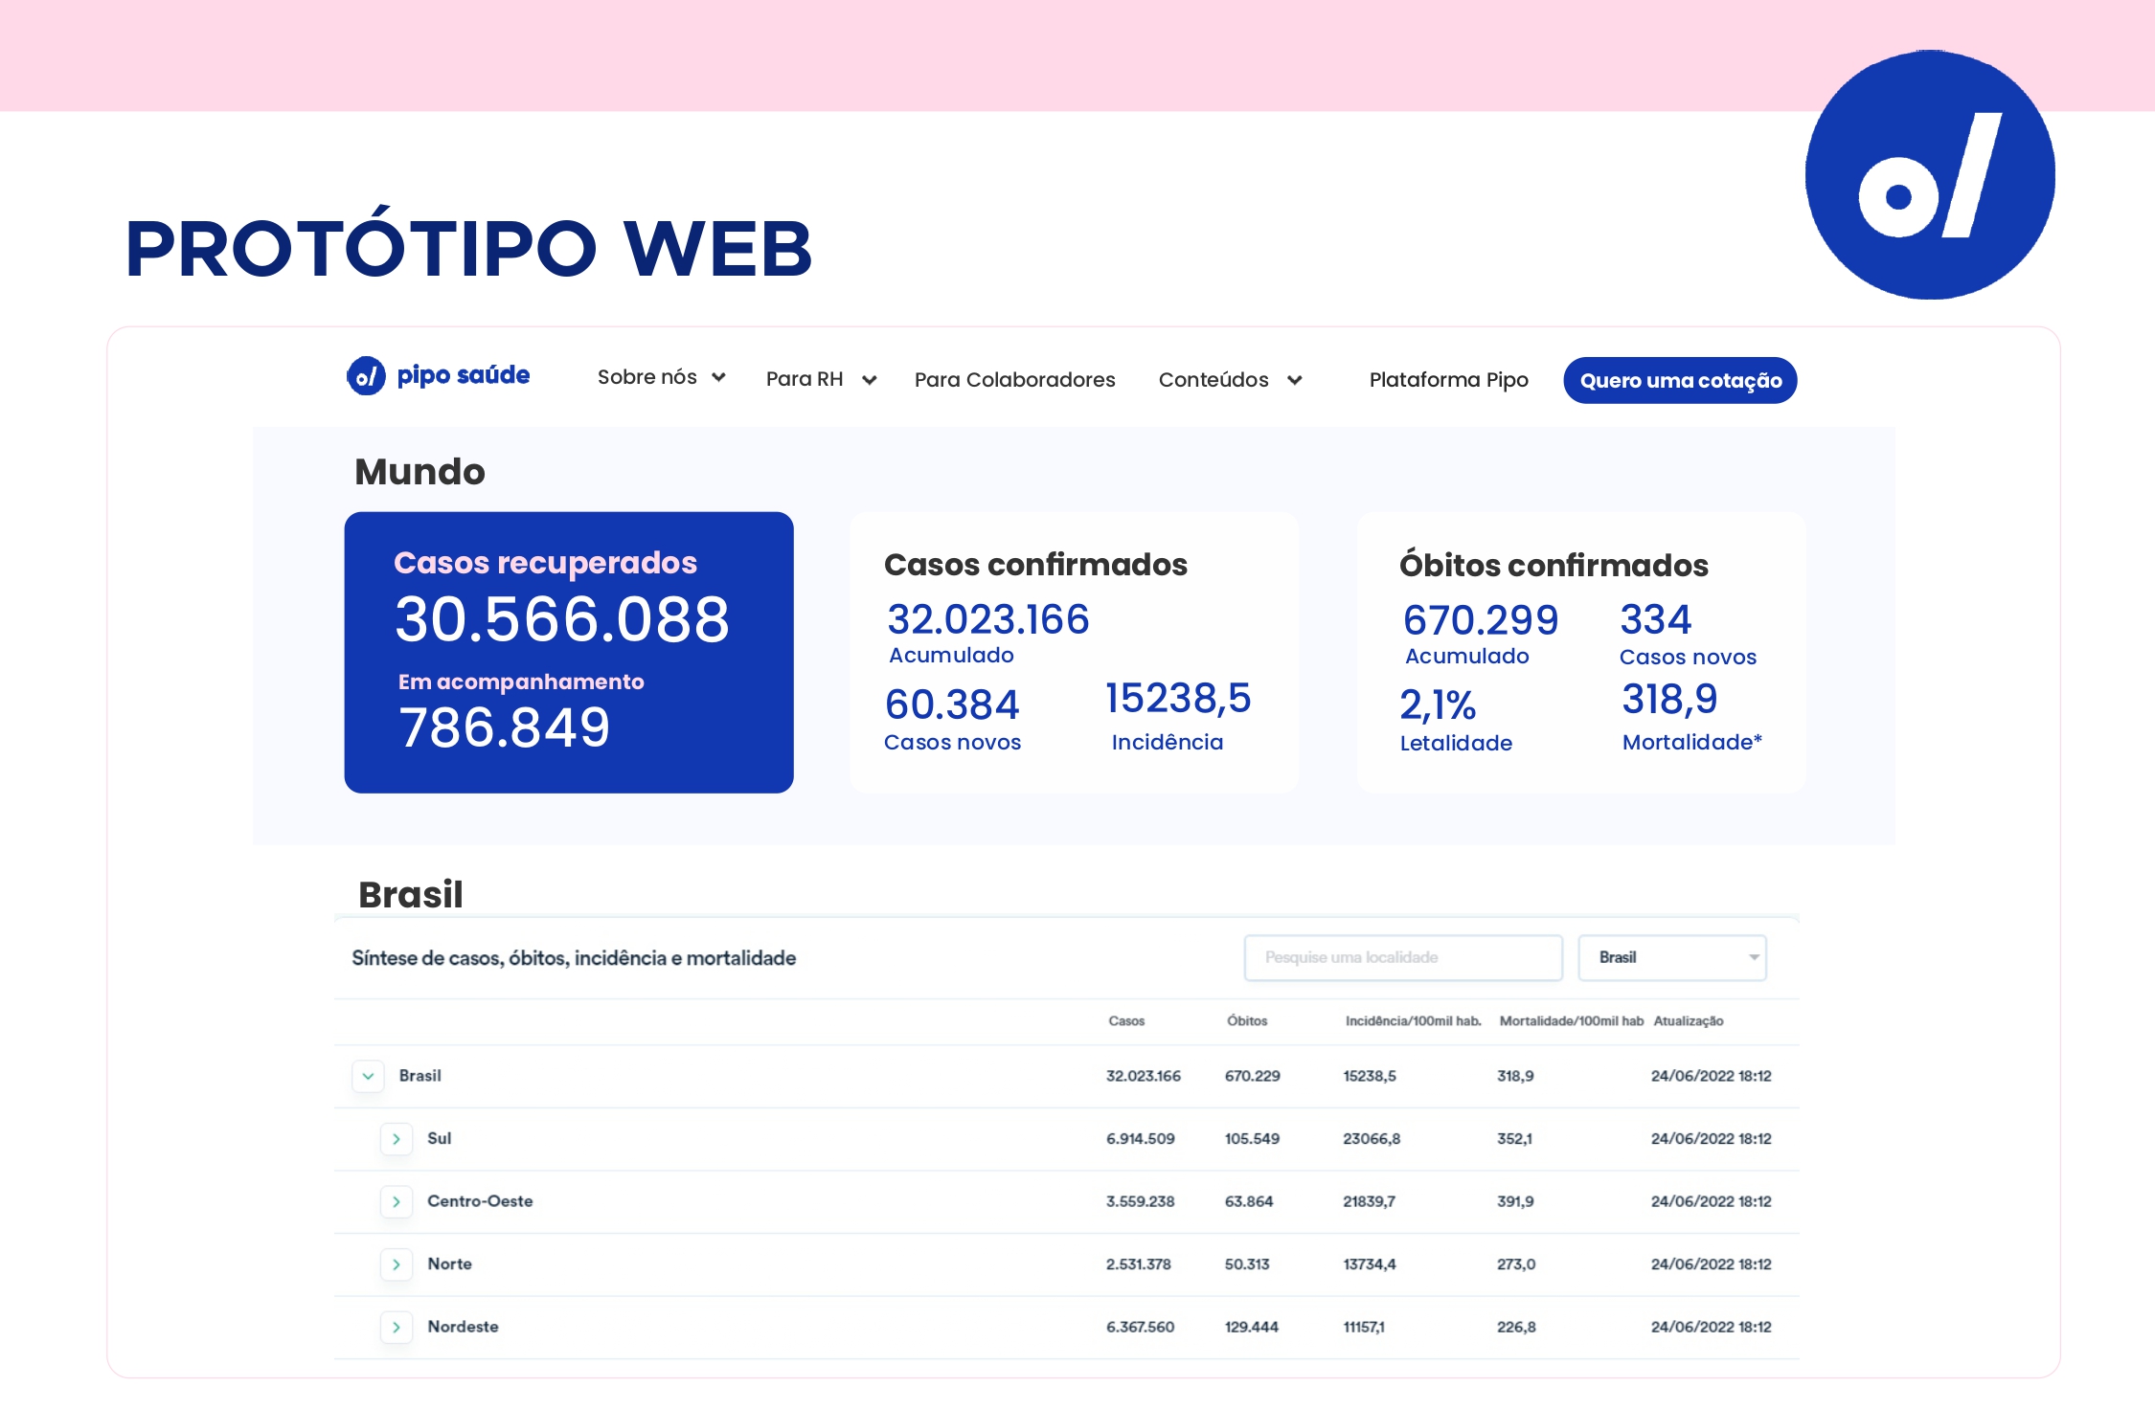Click the Casos column header
Viewport: 2155px width, 1409px height.
tap(1126, 1021)
